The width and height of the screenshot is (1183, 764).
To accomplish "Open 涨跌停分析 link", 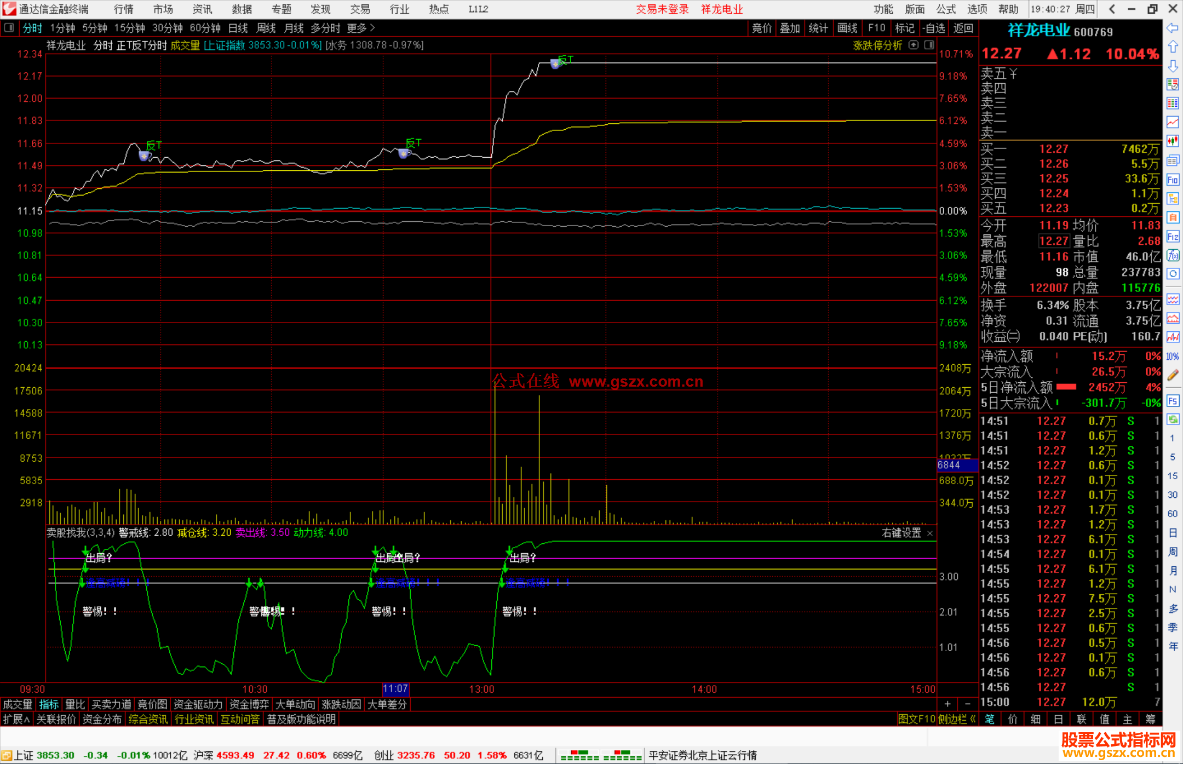I will coord(877,45).
